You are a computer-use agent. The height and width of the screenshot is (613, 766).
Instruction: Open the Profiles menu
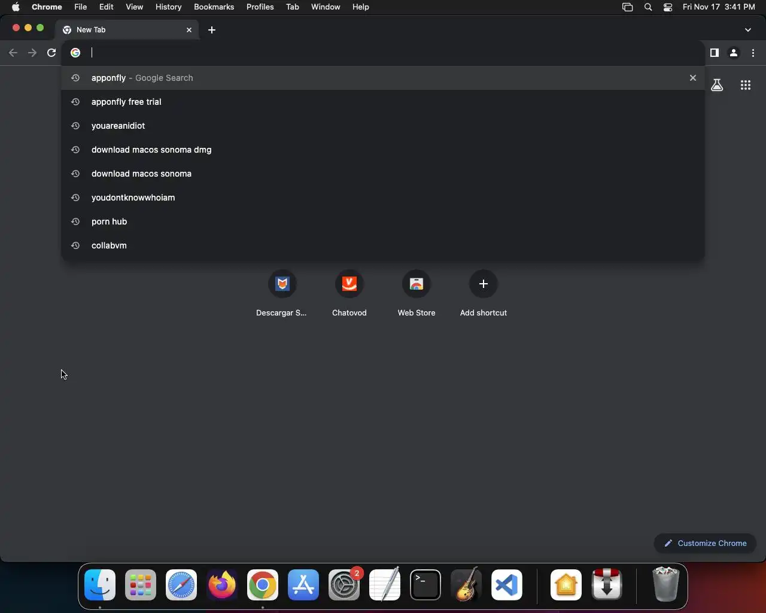pyautogui.click(x=260, y=7)
